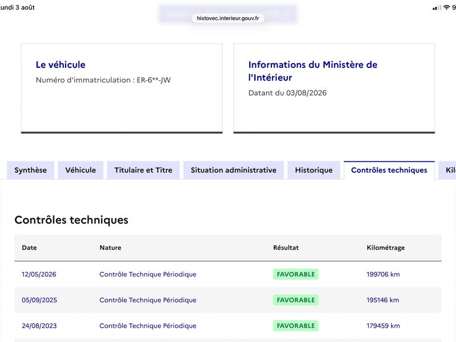The image size is (456, 342).
Task: Click the registration number ER-6**-JW text
Action: pyautogui.click(x=153, y=80)
